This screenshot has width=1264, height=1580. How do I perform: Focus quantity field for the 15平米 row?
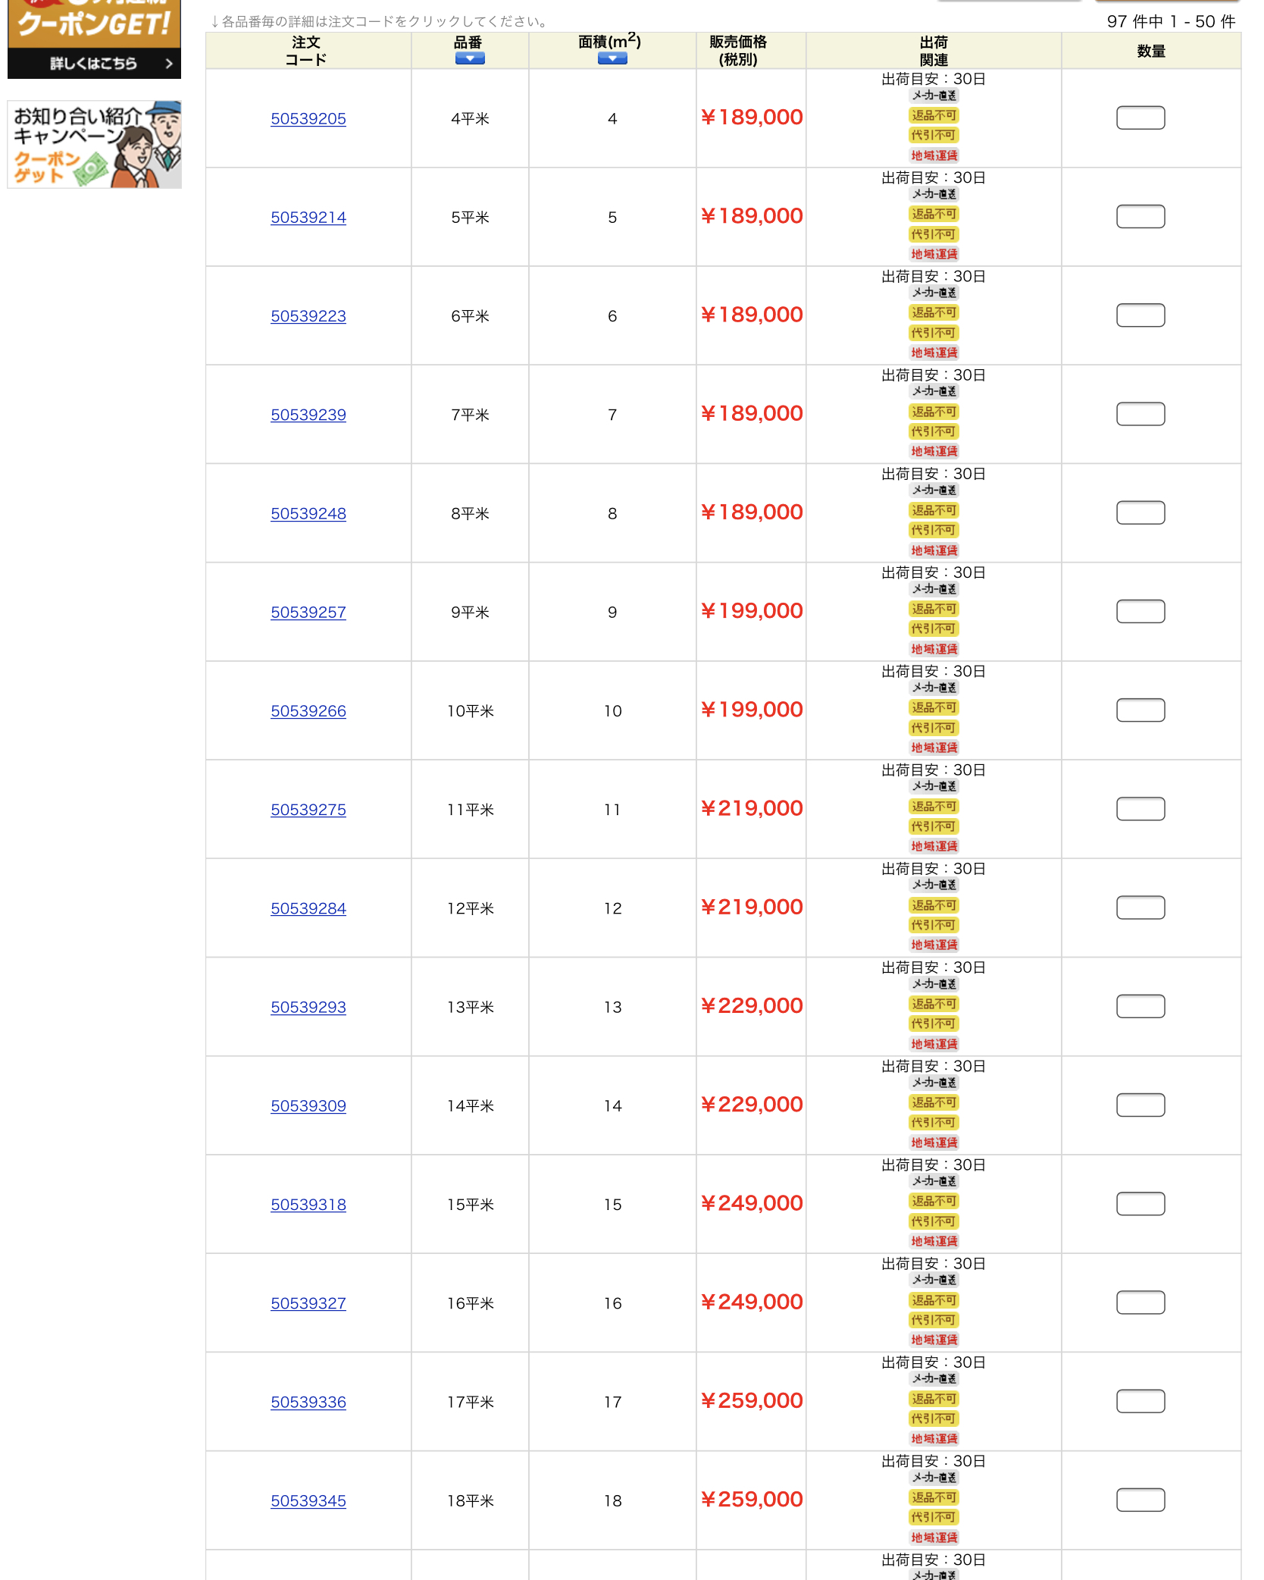[1140, 1204]
